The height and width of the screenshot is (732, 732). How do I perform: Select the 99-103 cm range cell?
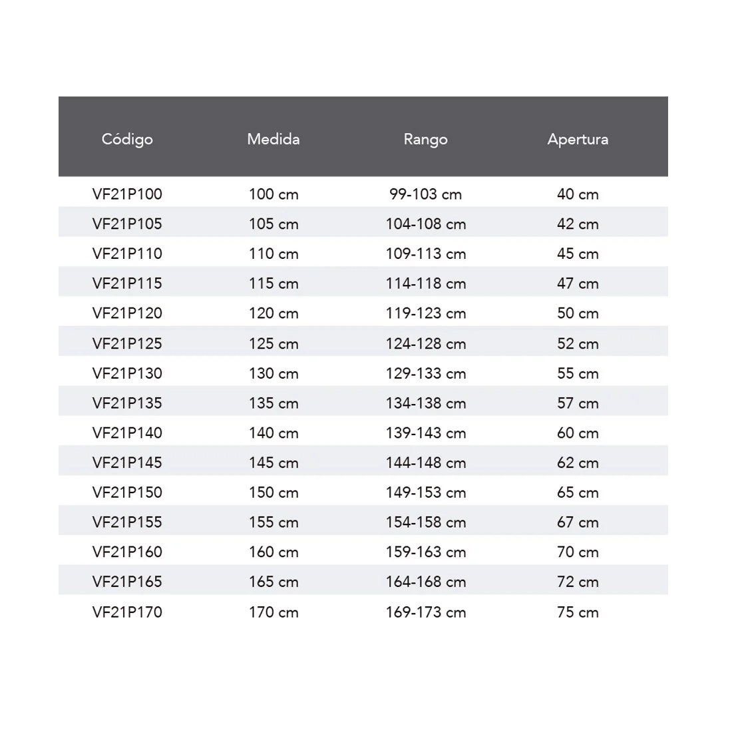coord(426,194)
